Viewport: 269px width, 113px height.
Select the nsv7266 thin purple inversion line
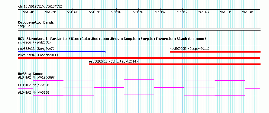click(139, 45)
